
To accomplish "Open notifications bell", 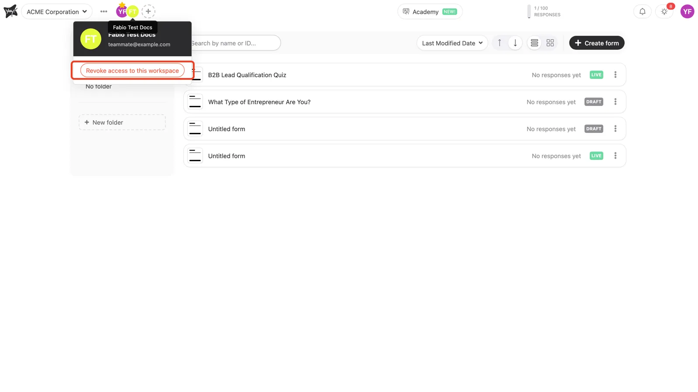I will tap(642, 12).
